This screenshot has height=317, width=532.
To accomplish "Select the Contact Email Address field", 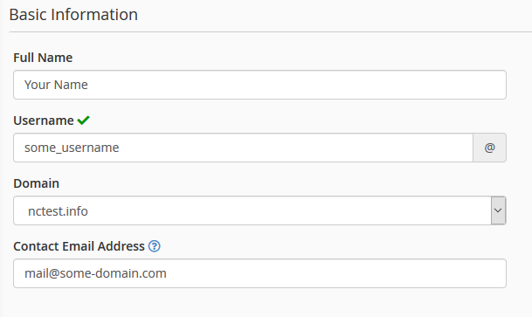I will pyautogui.click(x=260, y=273).
